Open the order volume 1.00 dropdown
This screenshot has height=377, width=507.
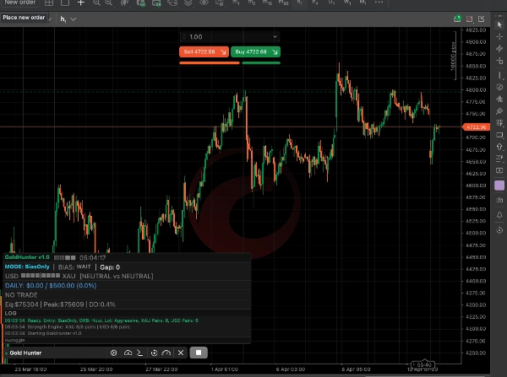click(275, 37)
